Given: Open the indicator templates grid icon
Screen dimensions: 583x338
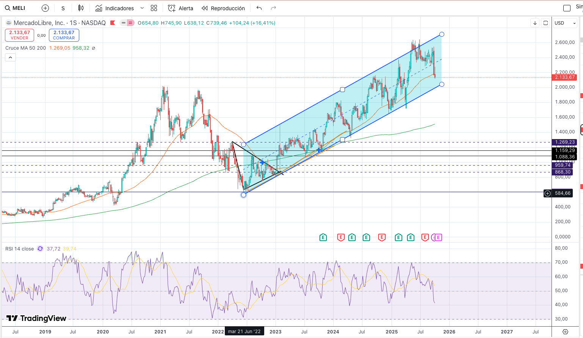Looking at the screenshot, I should [x=154, y=8].
